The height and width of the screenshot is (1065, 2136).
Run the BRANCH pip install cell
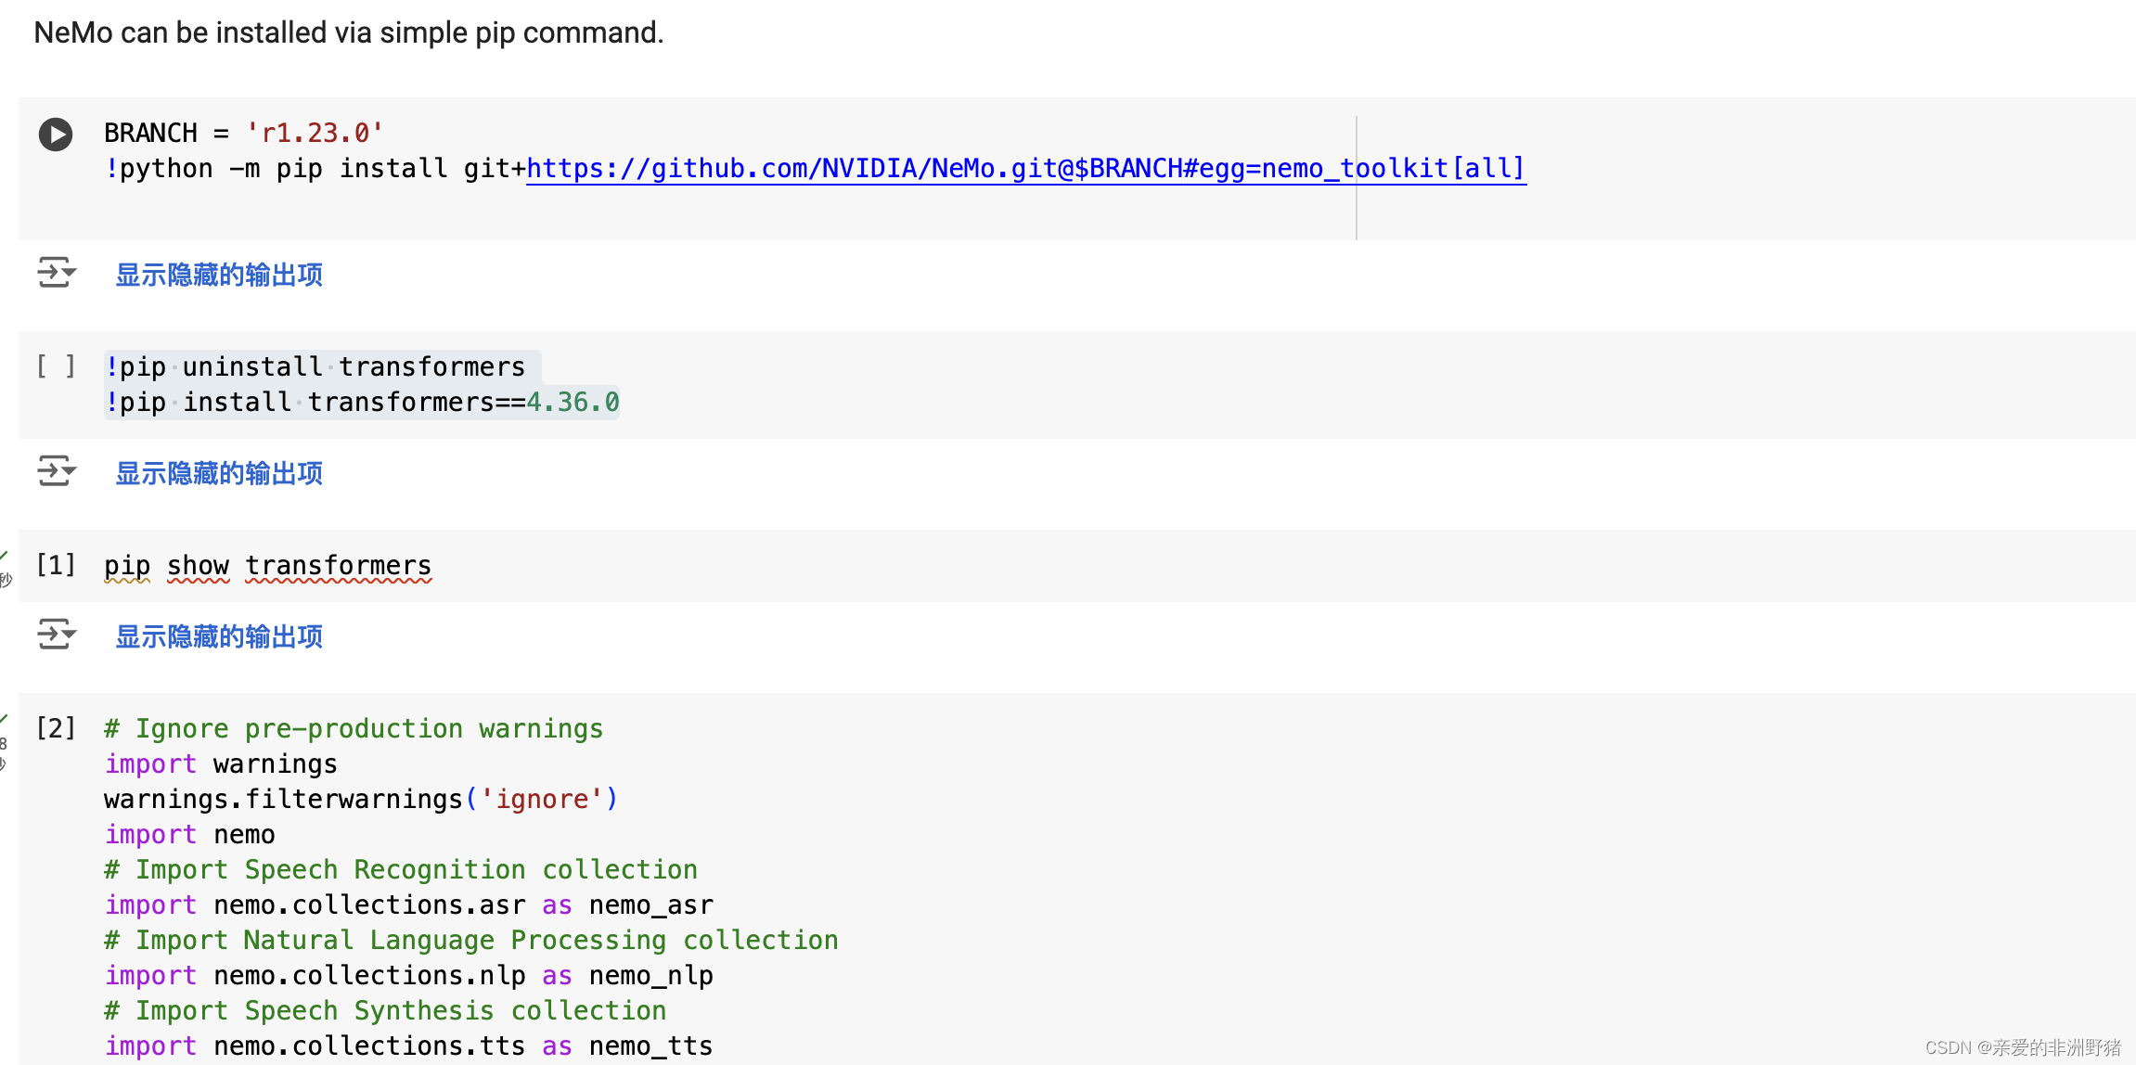(56, 135)
